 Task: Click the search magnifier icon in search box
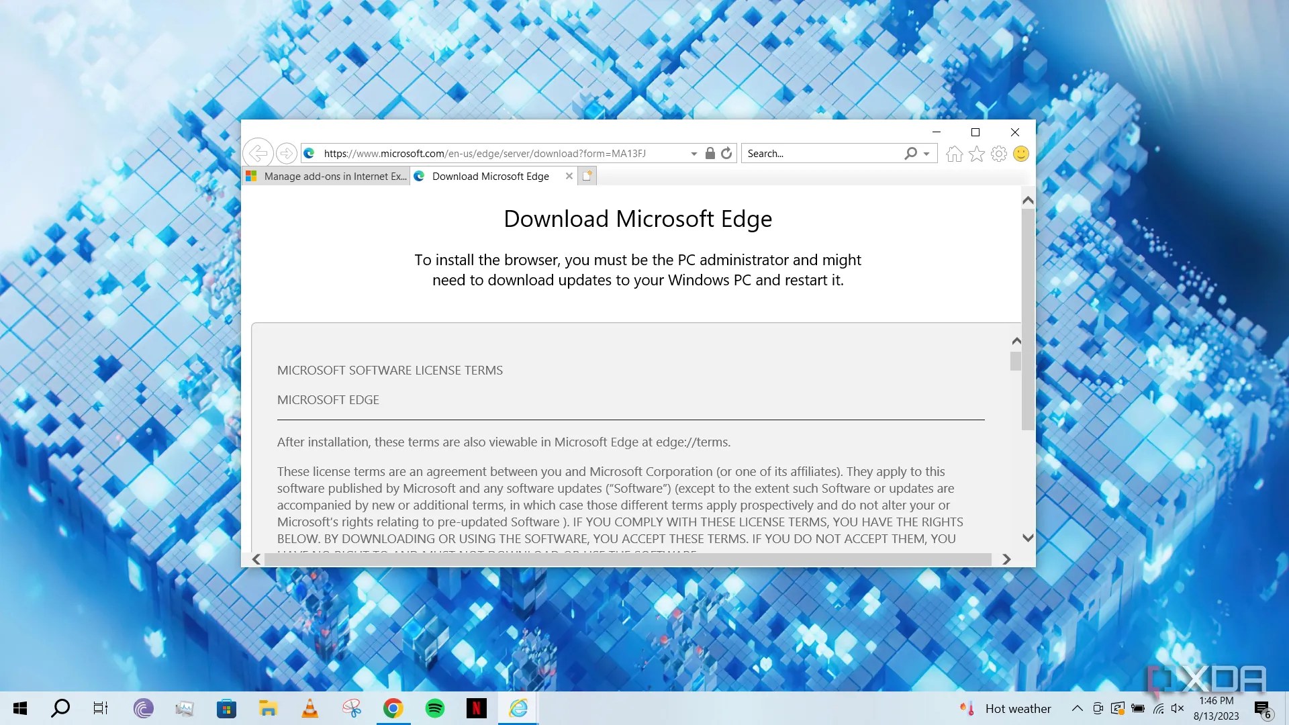click(910, 154)
